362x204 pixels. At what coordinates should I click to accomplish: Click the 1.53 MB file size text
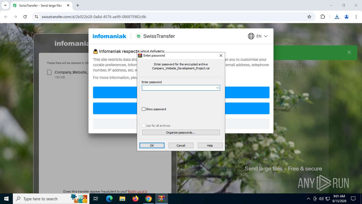tap(60, 78)
